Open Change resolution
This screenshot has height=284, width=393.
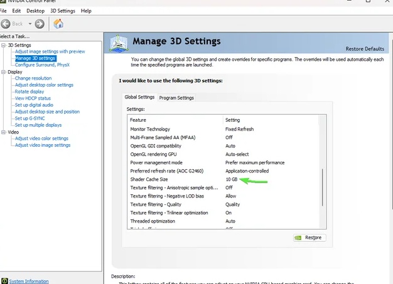33,78
